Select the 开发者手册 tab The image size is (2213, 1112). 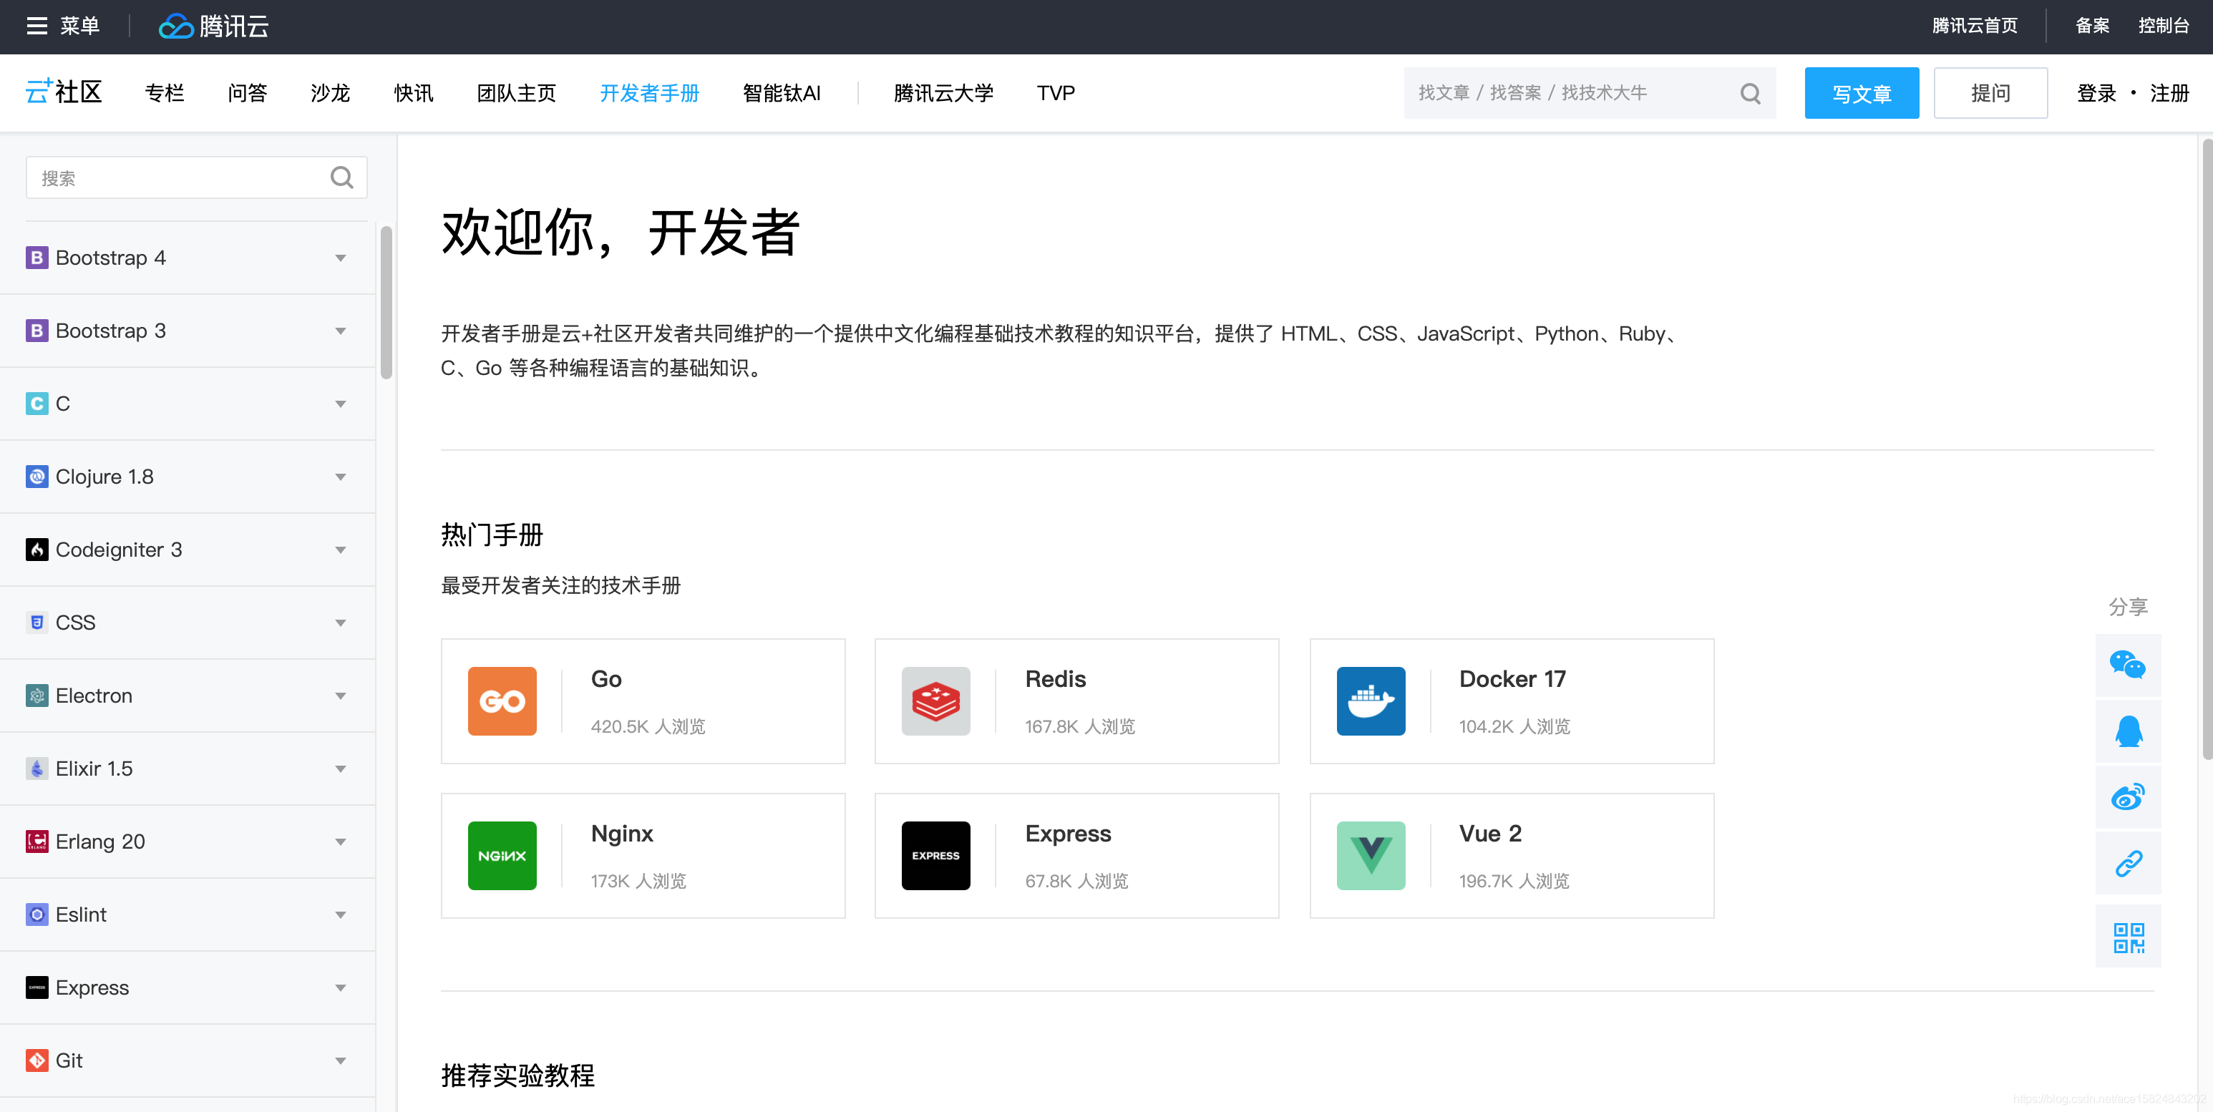649,93
